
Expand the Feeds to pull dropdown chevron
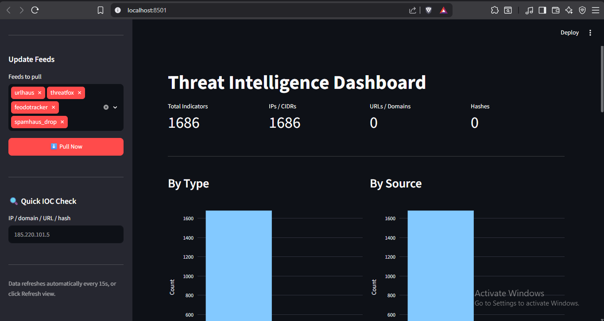[115, 107]
